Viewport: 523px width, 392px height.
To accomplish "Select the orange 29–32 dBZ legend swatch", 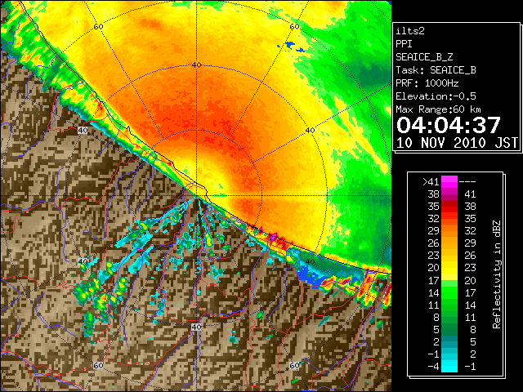I will (x=449, y=230).
